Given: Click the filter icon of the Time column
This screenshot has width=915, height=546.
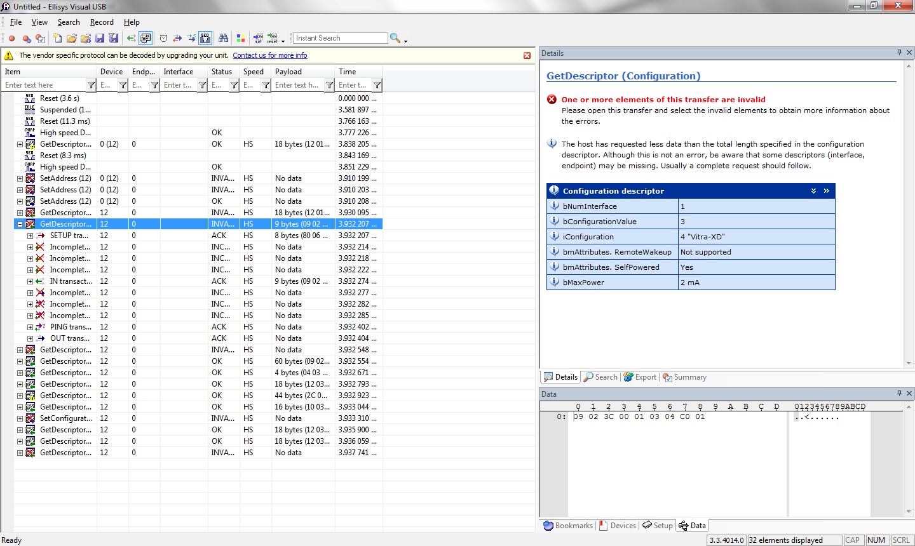Looking at the screenshot, I should pos(377,85).
